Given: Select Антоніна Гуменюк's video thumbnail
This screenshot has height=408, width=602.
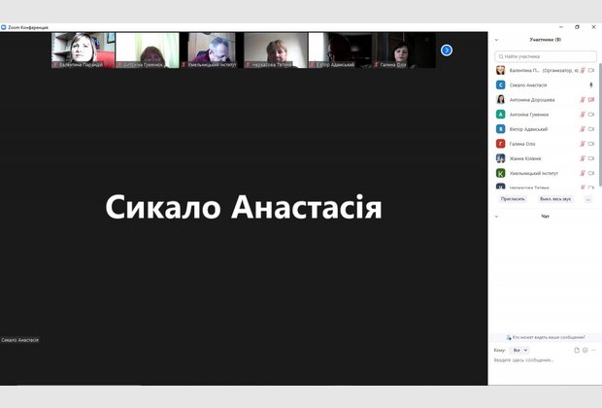Looking at the screenshot, I should tap(148, 51).
